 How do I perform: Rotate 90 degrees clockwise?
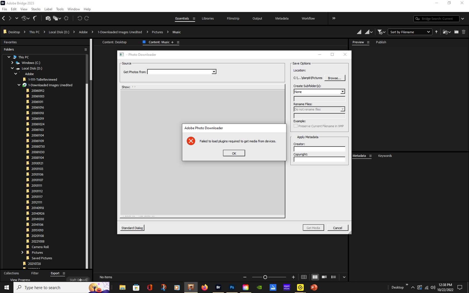click(x=87, y=18)
